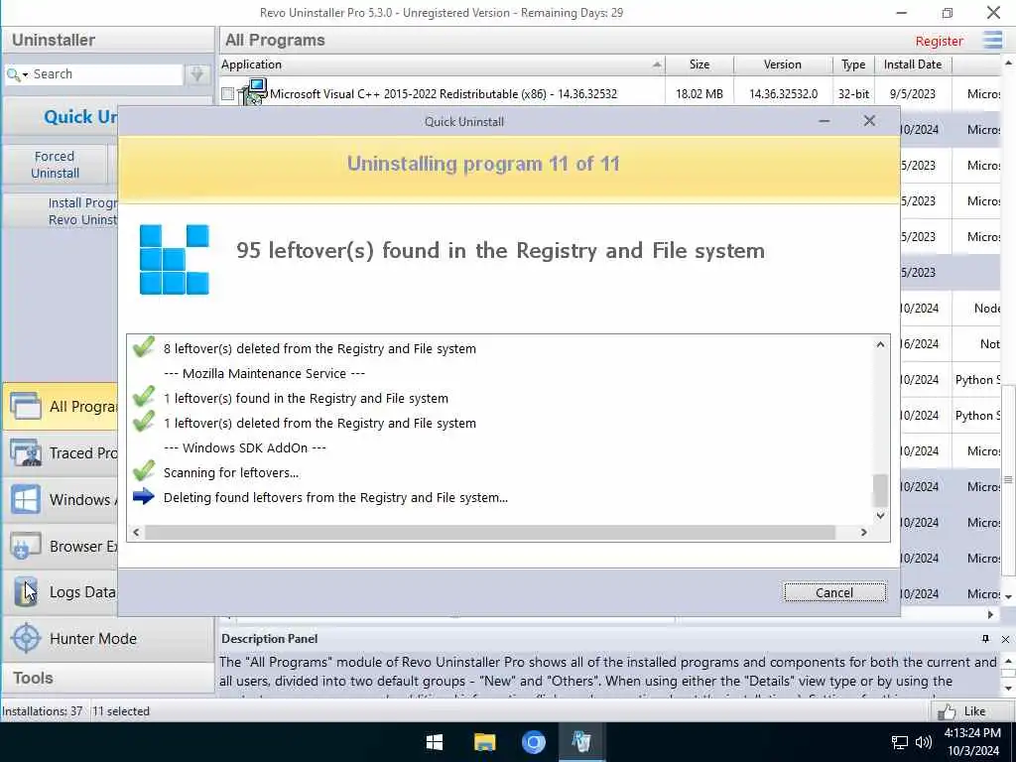
Task: Sort by the Application column header
Action: (442, 64)
